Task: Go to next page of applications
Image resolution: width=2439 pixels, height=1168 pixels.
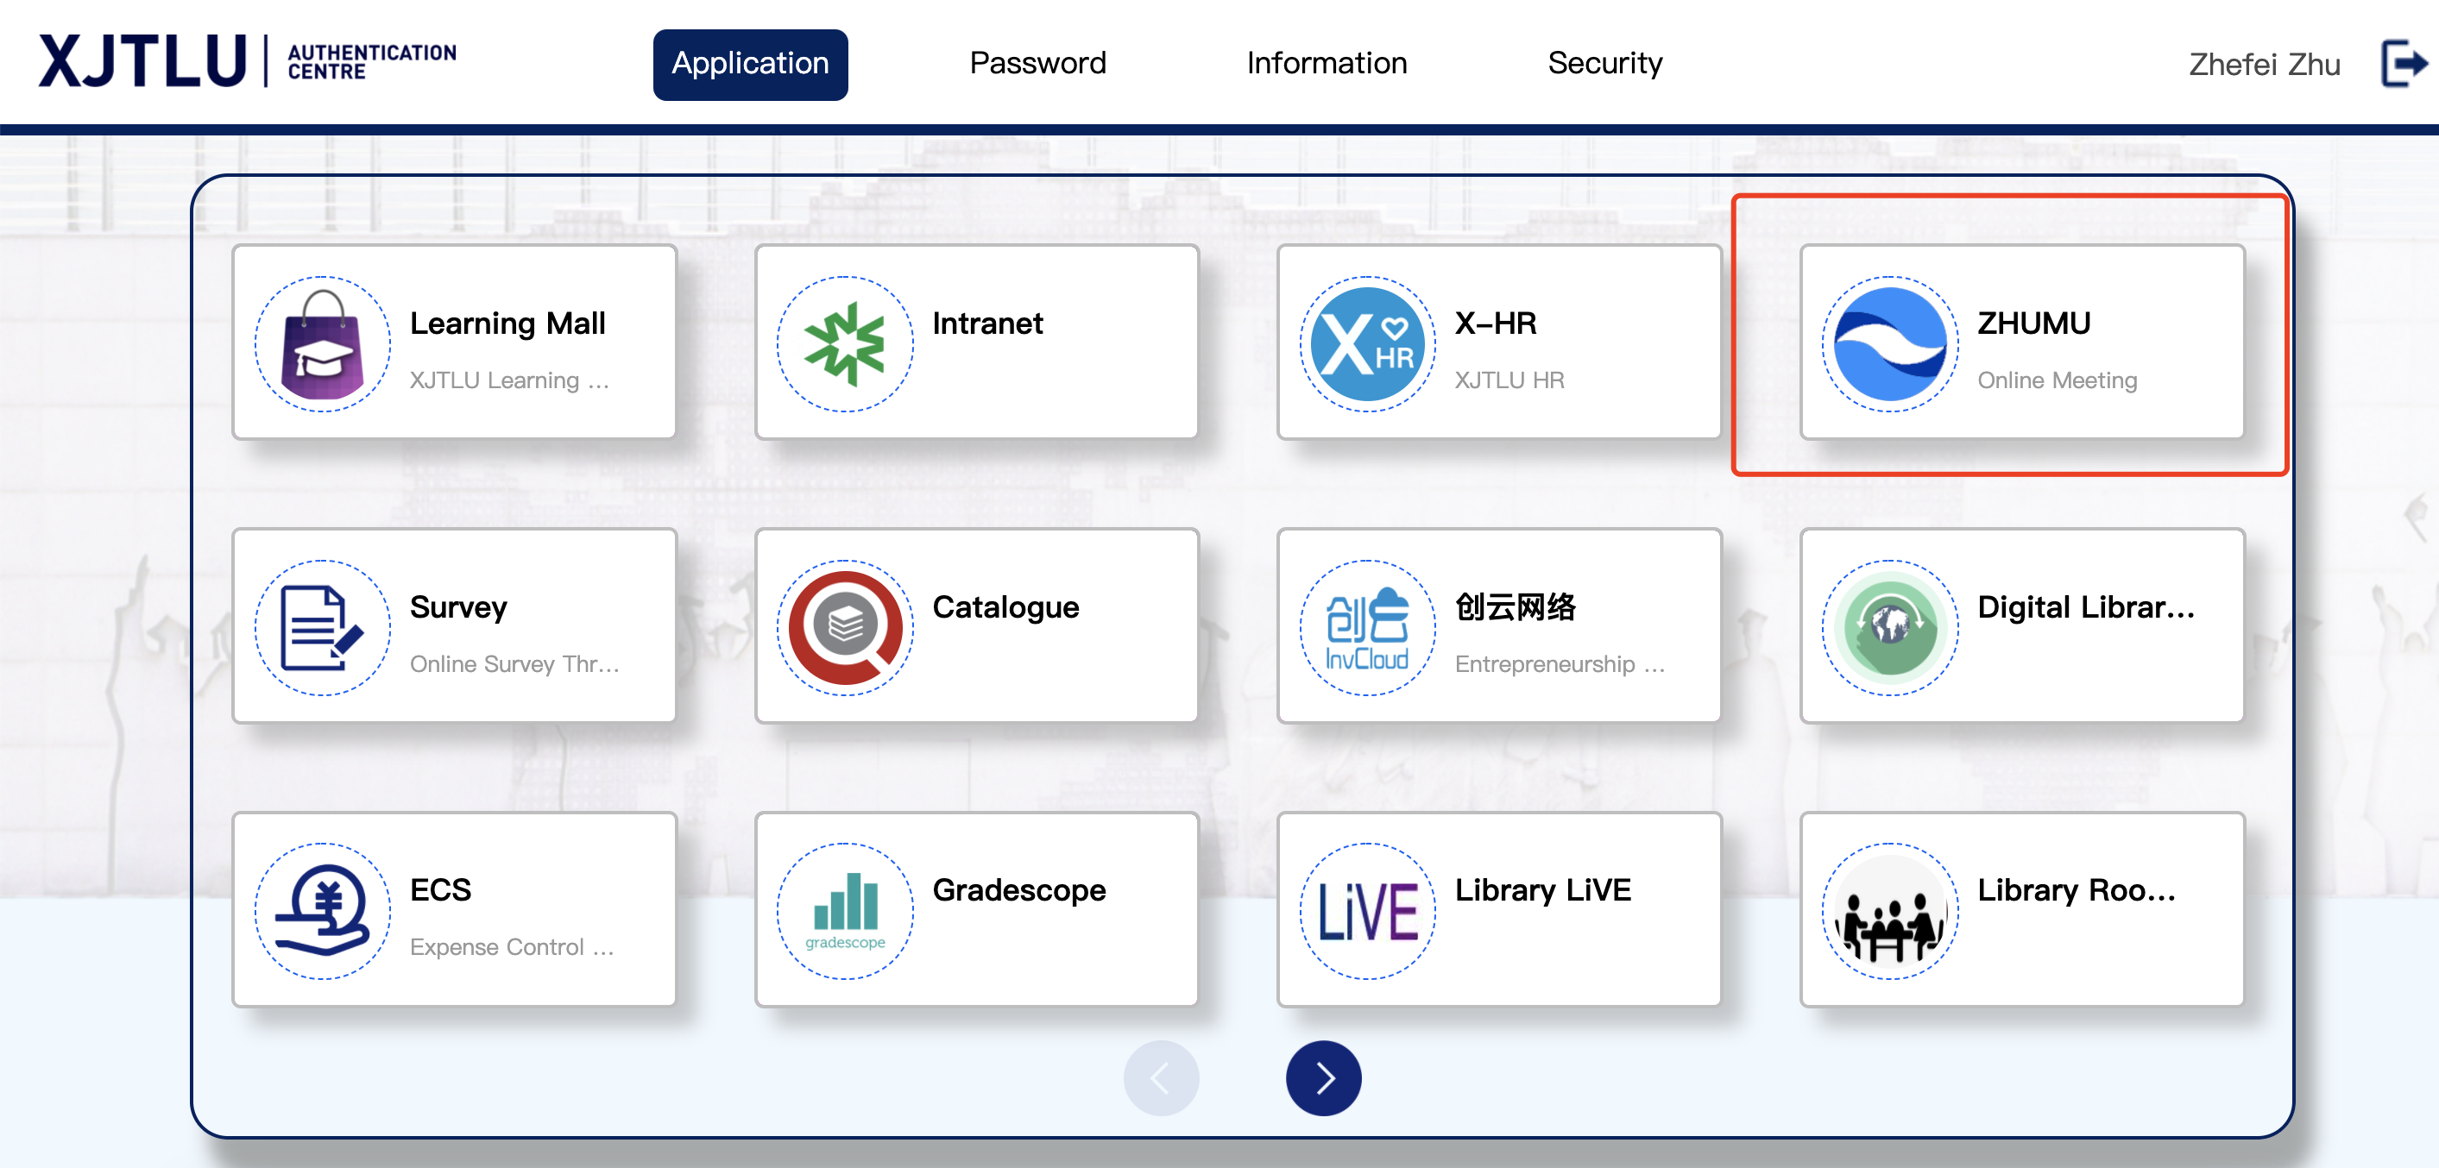Action: [1324, 1077]
